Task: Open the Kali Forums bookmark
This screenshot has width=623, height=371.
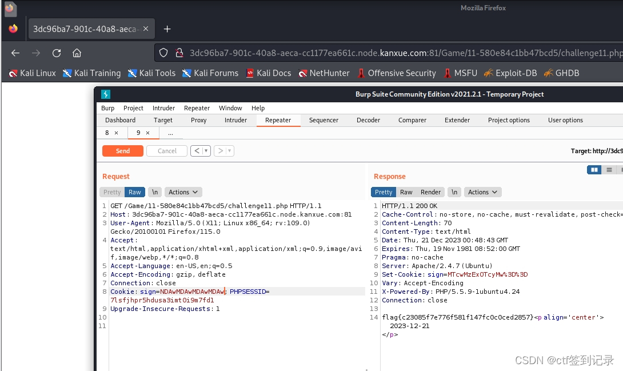Action: [x=210, y=73]
